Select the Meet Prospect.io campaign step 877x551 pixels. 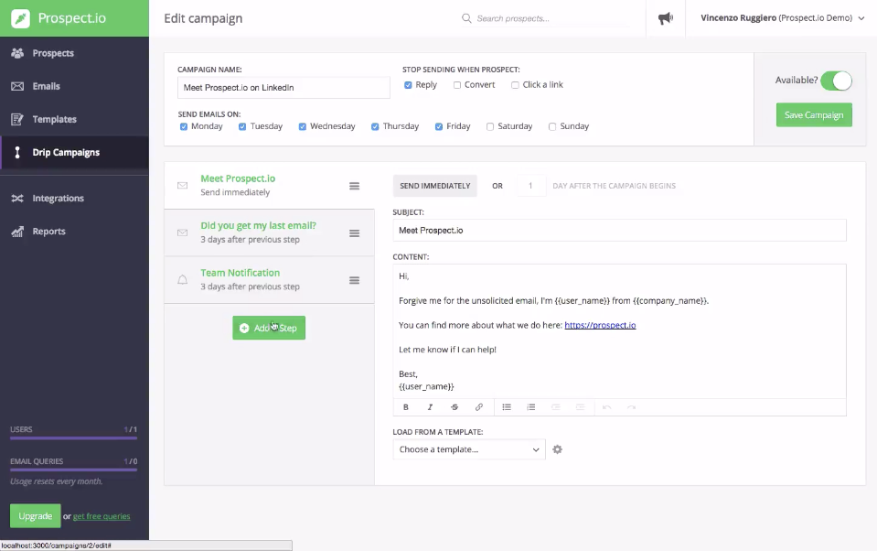[269, 186]
